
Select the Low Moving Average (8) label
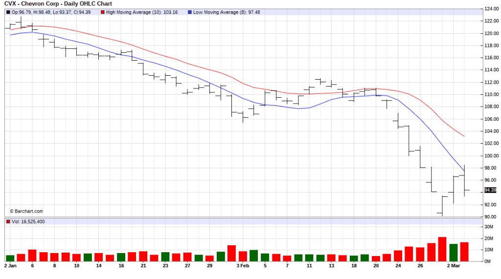[227, 12]
